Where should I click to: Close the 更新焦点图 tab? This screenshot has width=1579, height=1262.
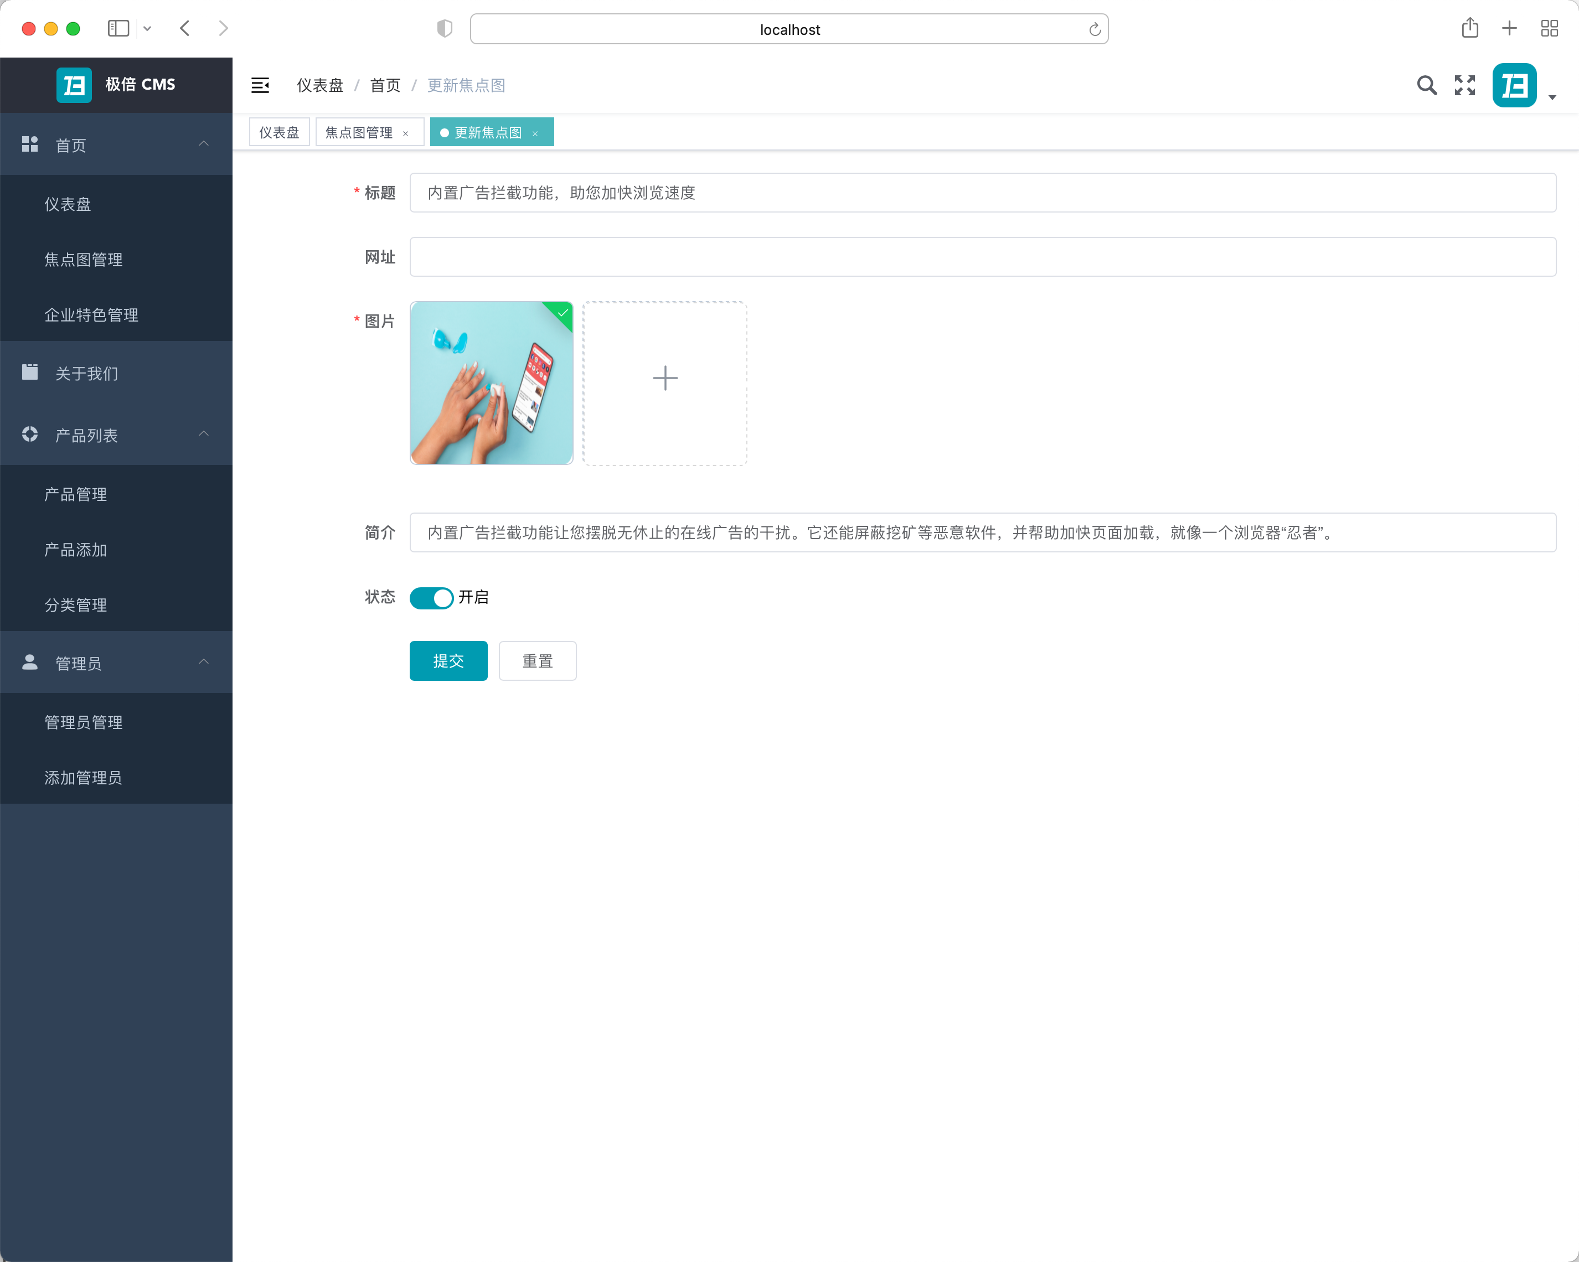point(535,133)
